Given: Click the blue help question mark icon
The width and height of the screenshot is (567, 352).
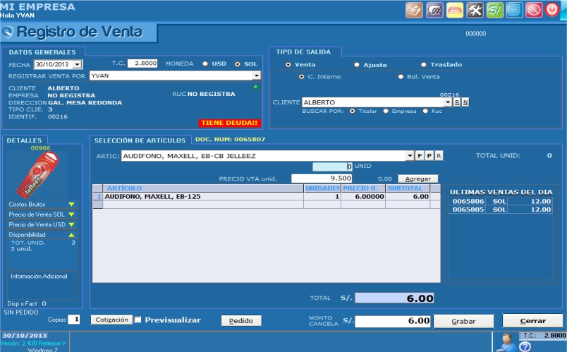Looking at the screenshot, I should click(x=525, y=346).
